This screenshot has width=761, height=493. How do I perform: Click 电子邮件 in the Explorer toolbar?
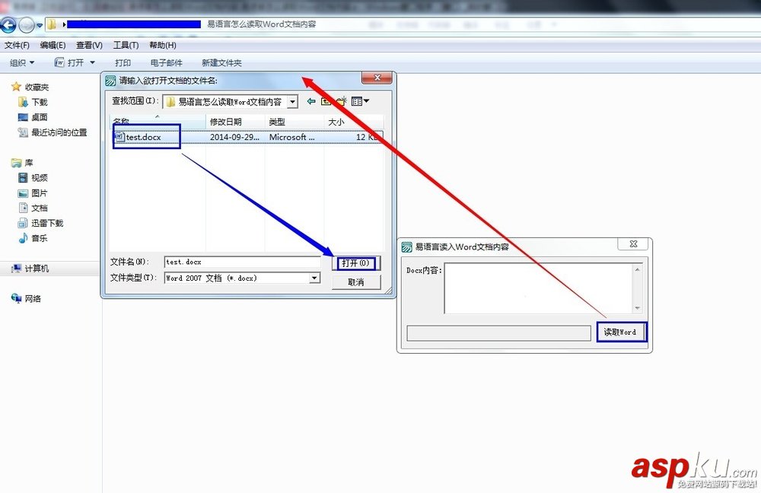point(166,62)
